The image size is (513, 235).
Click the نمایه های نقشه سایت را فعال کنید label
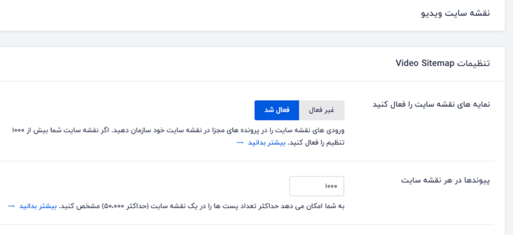tap(431, 104)
